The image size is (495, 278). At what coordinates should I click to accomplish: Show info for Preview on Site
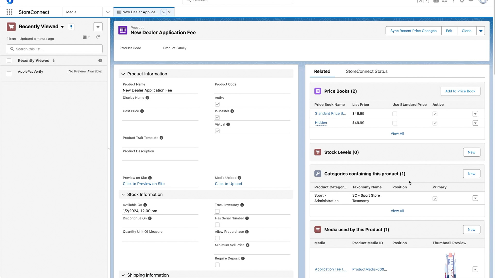click(x=150, y=178)
